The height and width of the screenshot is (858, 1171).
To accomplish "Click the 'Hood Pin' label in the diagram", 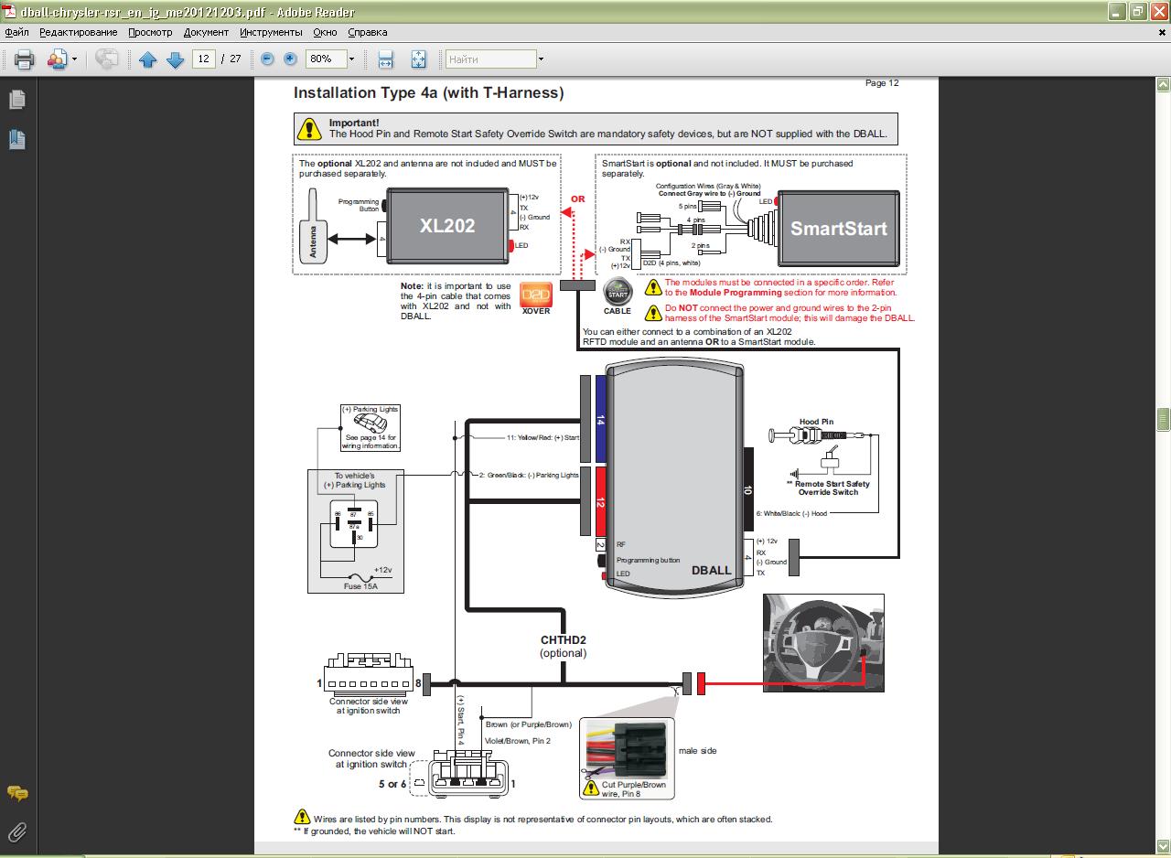I will tap(816, 422).
